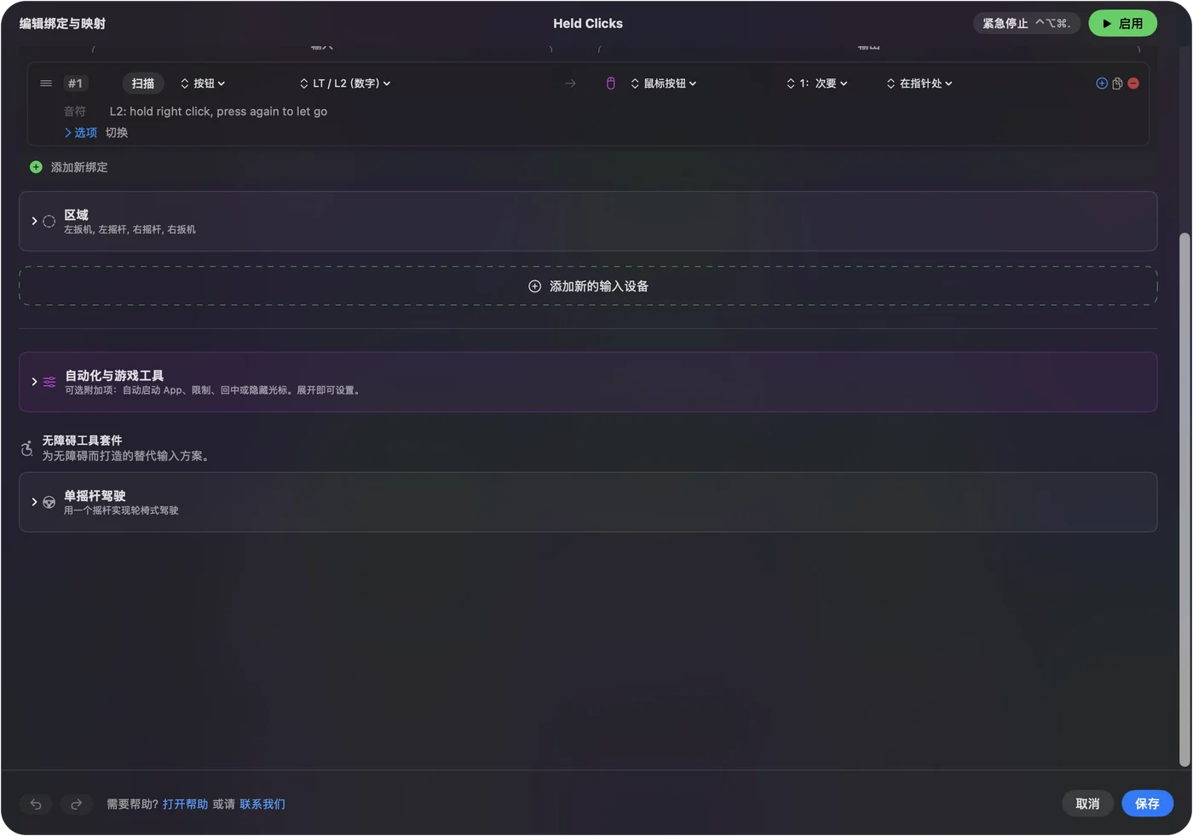Click the 无障碍工具套件 heading text
This screenshot has height=836, width=1193.
point(83,441)
